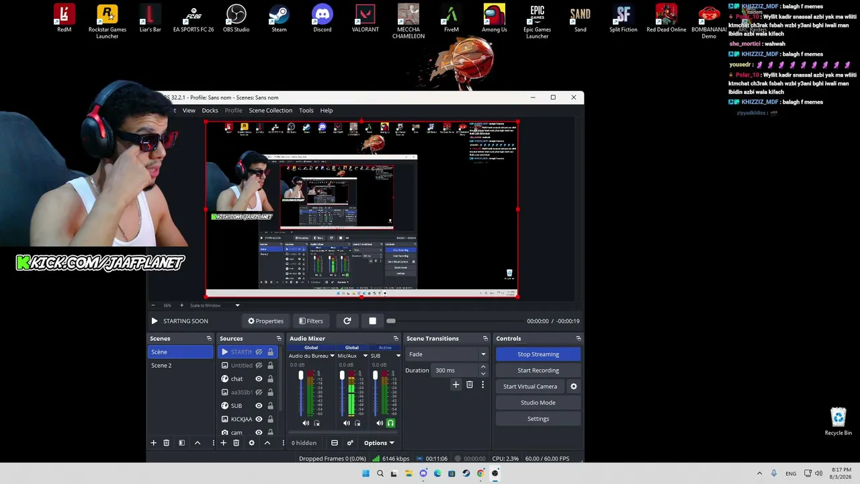The height and width of the screenshot is (484, 860).
Task: Hide the chat source
Action: click(x=259, y=379)
